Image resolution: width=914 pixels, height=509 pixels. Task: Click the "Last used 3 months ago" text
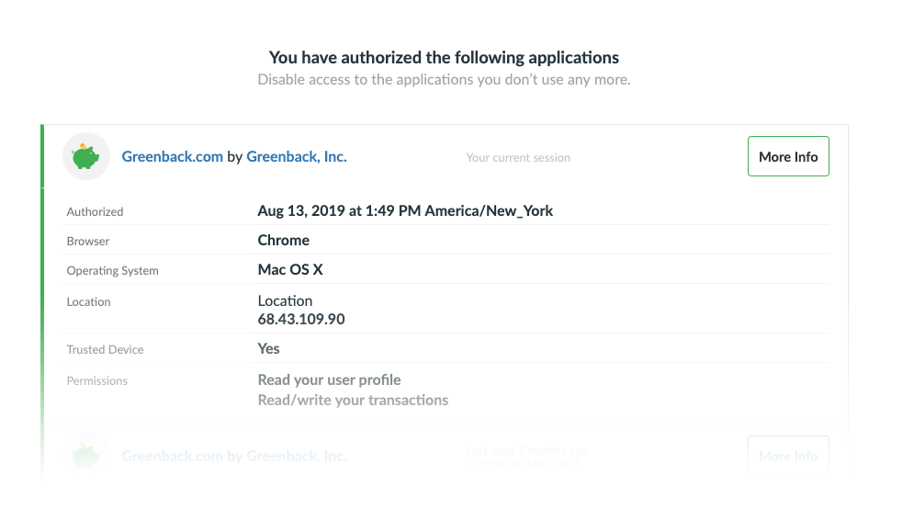(526, 450)
